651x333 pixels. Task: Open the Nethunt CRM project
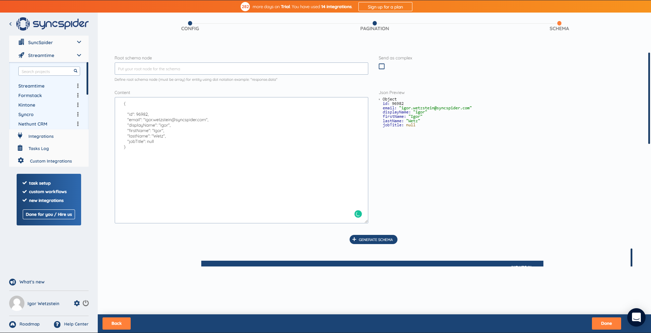(33, 124)
